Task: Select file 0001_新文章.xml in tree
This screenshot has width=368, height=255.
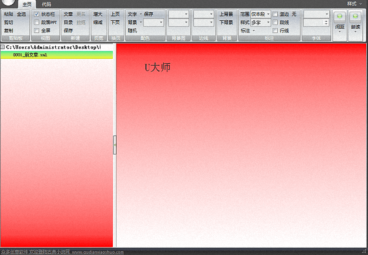Action: (30, 55)
